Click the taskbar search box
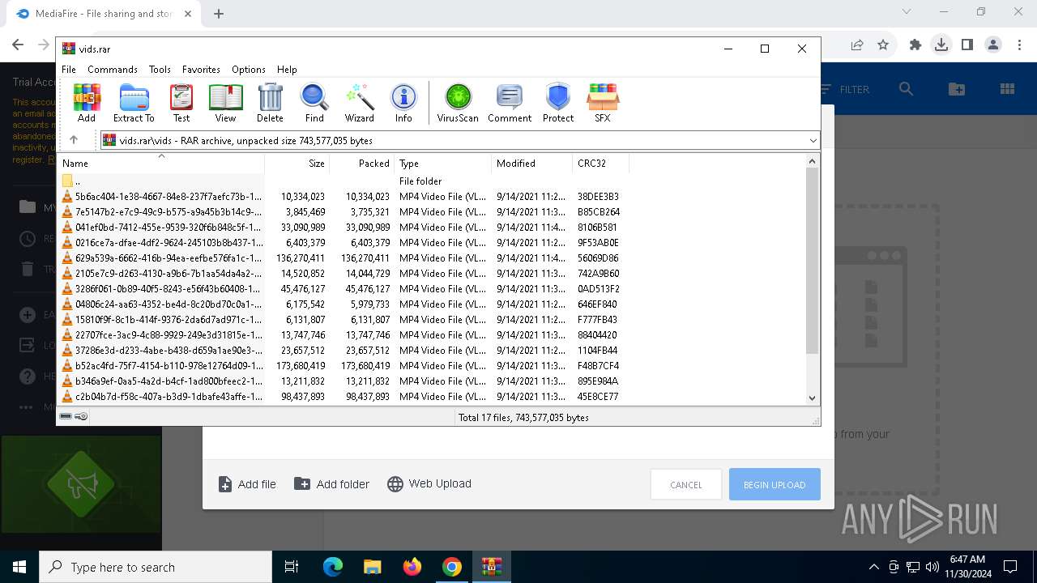The height and width of the screenshot is (583, 1037). point(156,567)
